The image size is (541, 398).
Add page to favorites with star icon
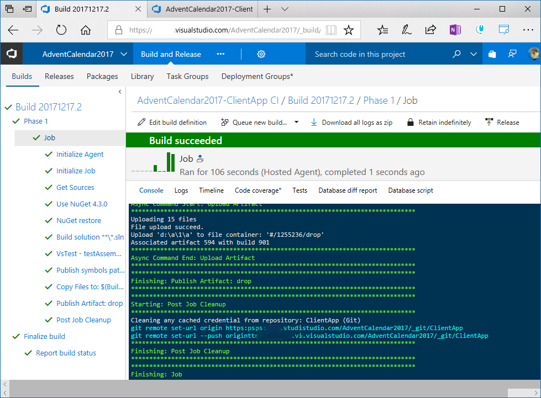point(349,30)
